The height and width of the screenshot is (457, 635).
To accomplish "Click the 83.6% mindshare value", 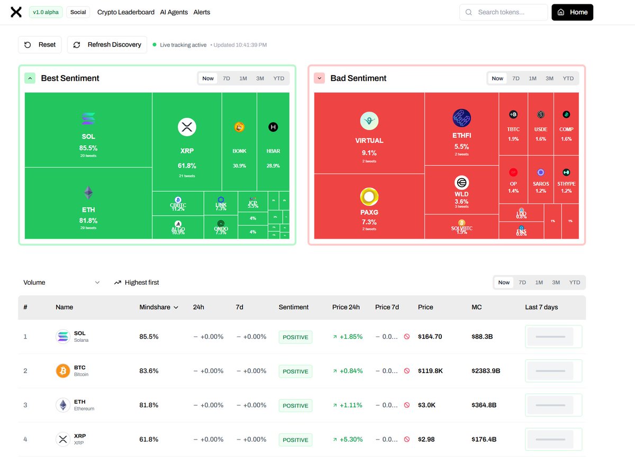I will click(x=149, y=371).
